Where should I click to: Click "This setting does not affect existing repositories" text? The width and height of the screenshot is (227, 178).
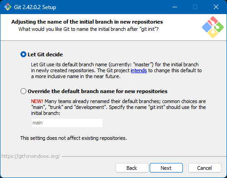point(74,138)
